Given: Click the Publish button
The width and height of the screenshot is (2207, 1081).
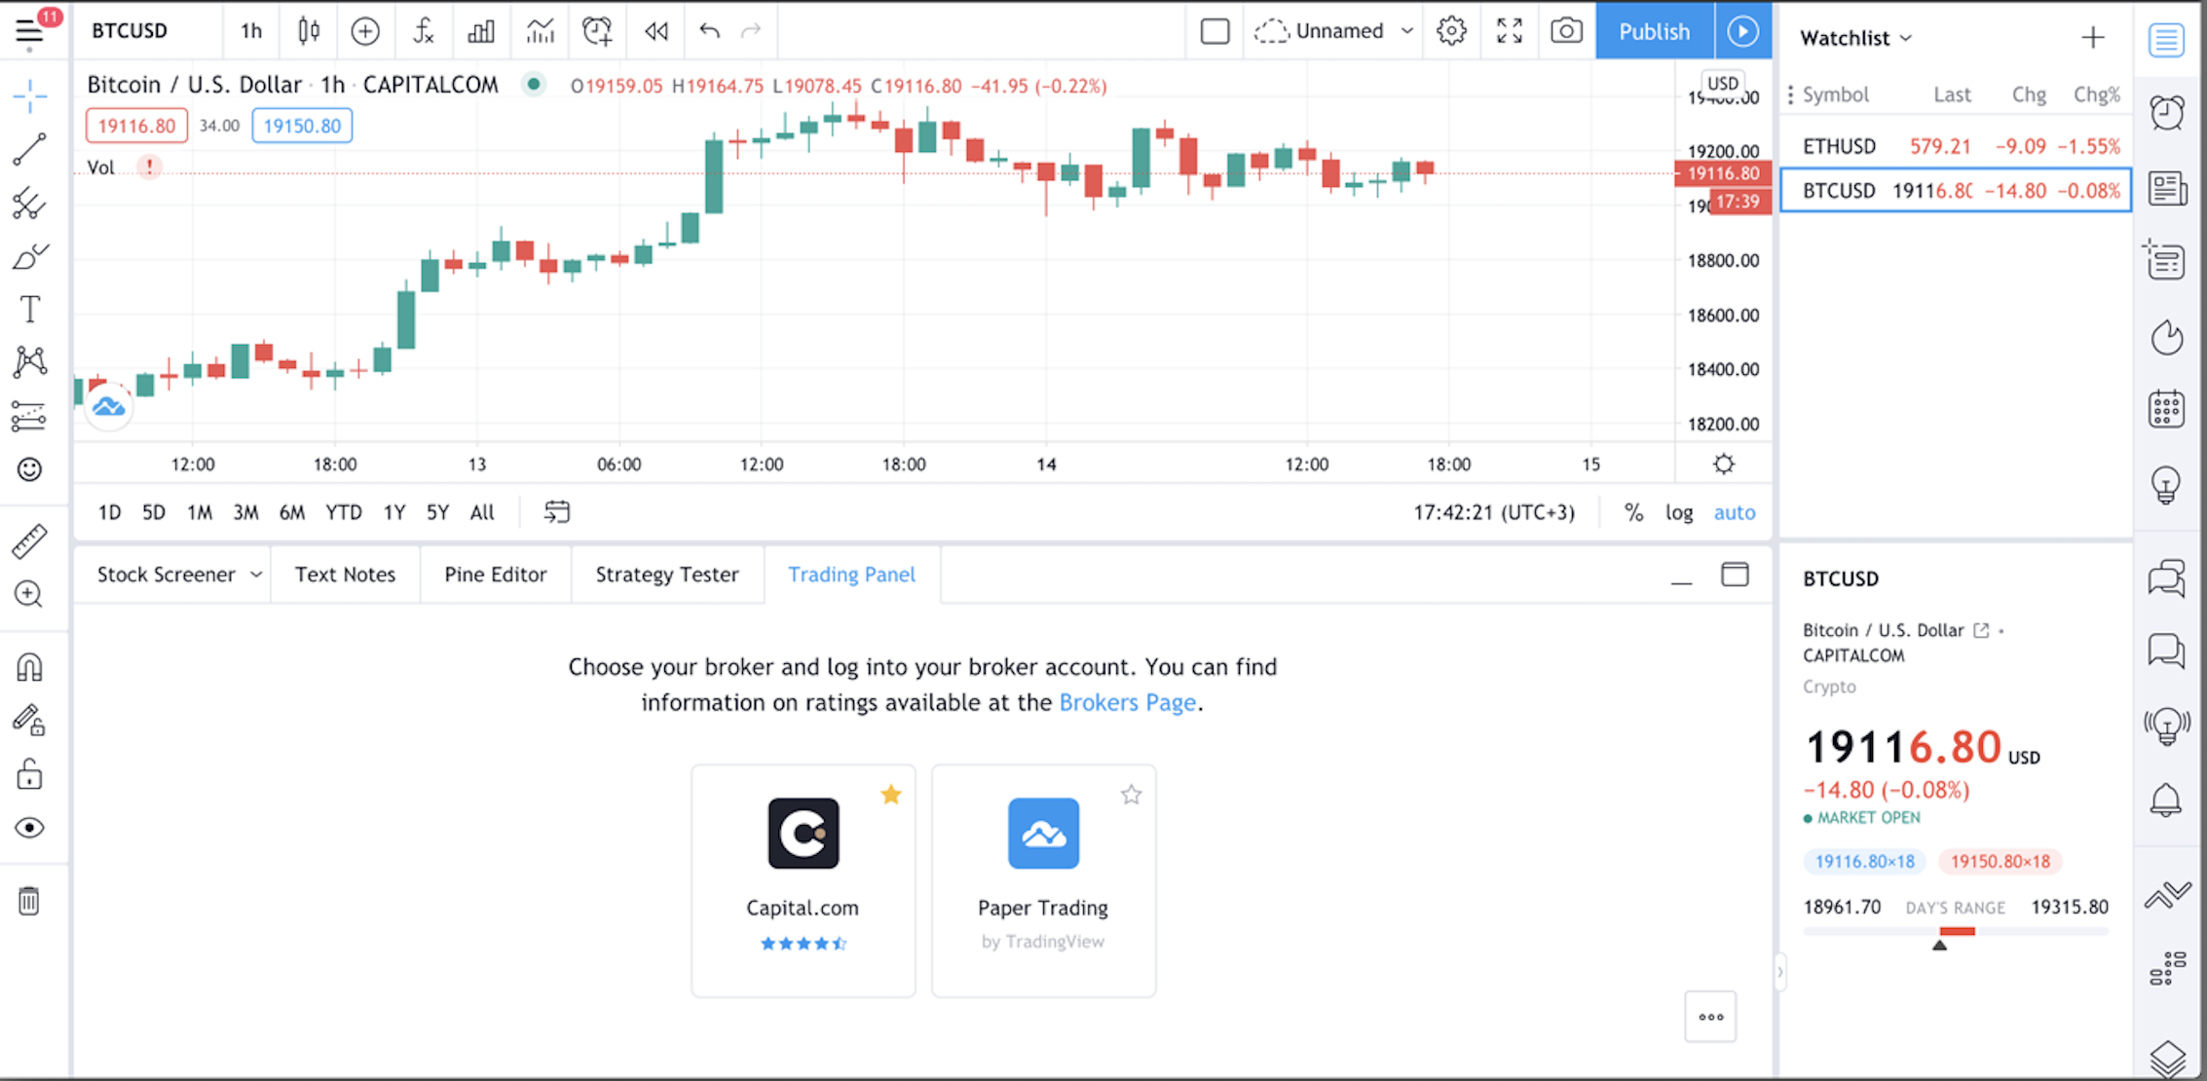Looking at the screenshot, I should pyautogui.click(x=1654, y=31).
